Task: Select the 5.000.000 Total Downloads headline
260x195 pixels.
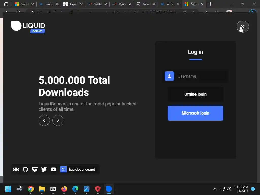Action: [74, 86]
